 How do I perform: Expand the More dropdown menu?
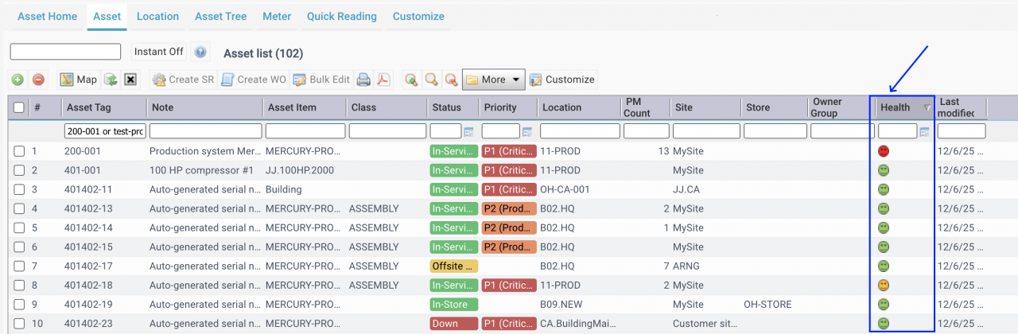coord(493,80)
